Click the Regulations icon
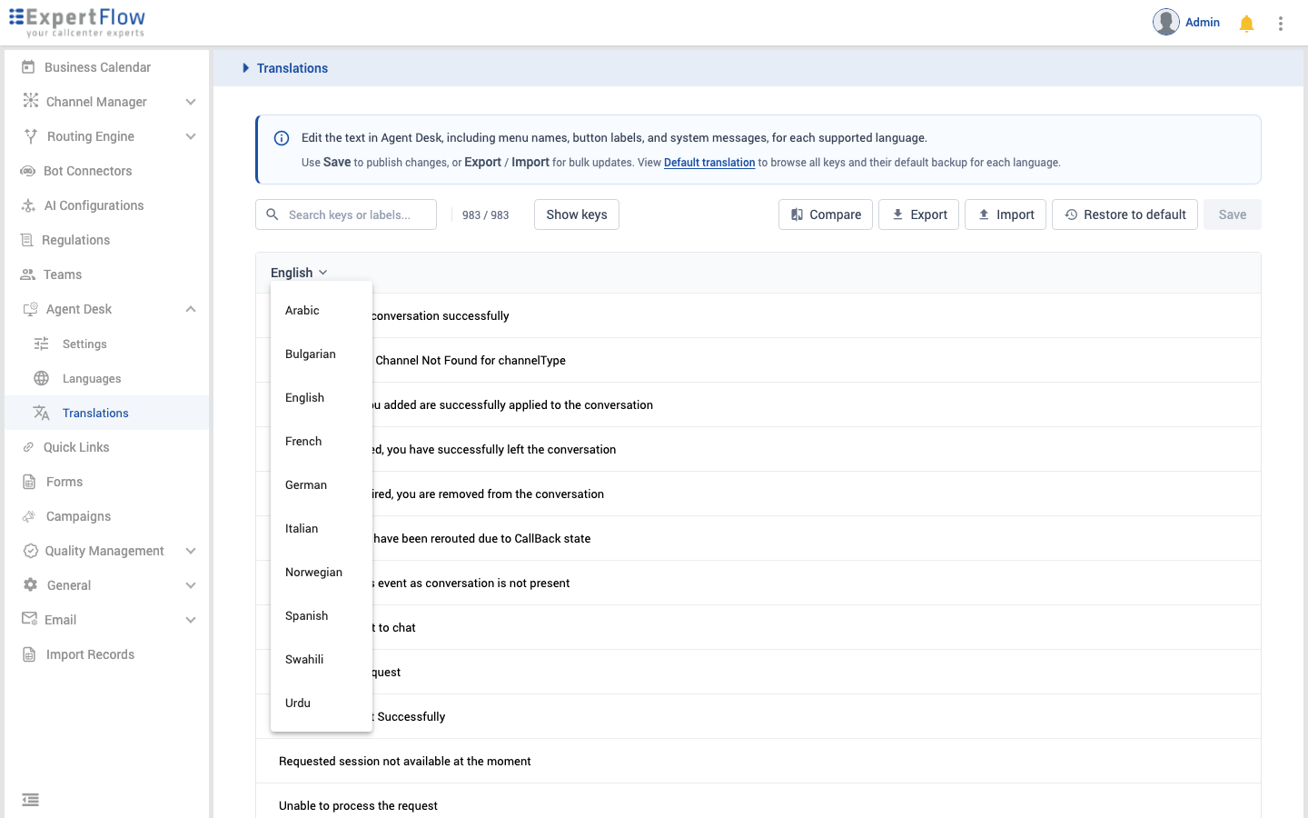The width and height of the screenshot is (1308, 818). click(x=27, y=240)
